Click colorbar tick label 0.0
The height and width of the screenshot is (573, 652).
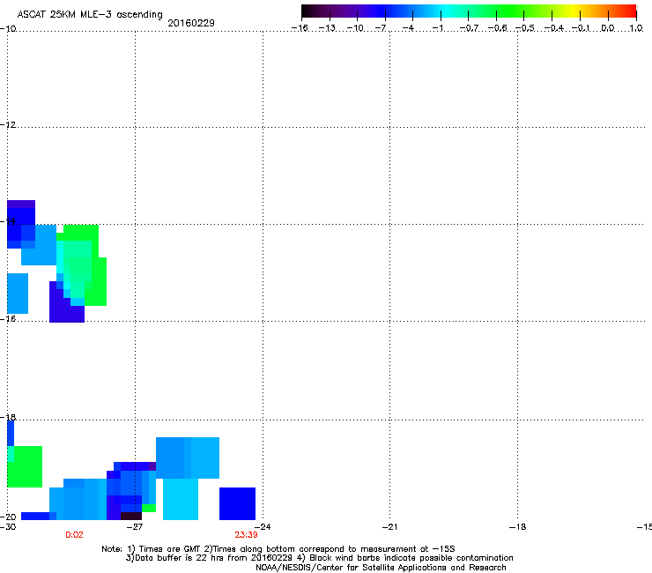pos(608,28)
